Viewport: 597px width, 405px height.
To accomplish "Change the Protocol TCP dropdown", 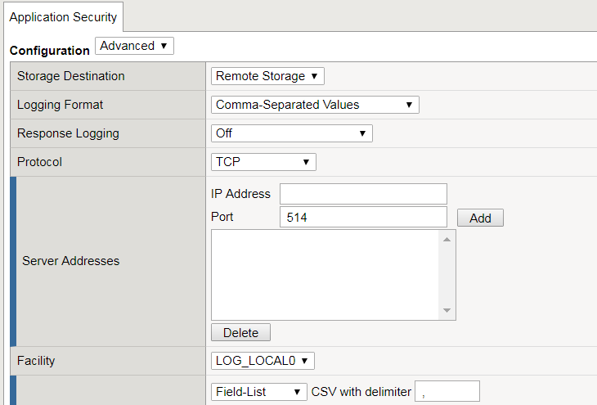I will (263, 162).
